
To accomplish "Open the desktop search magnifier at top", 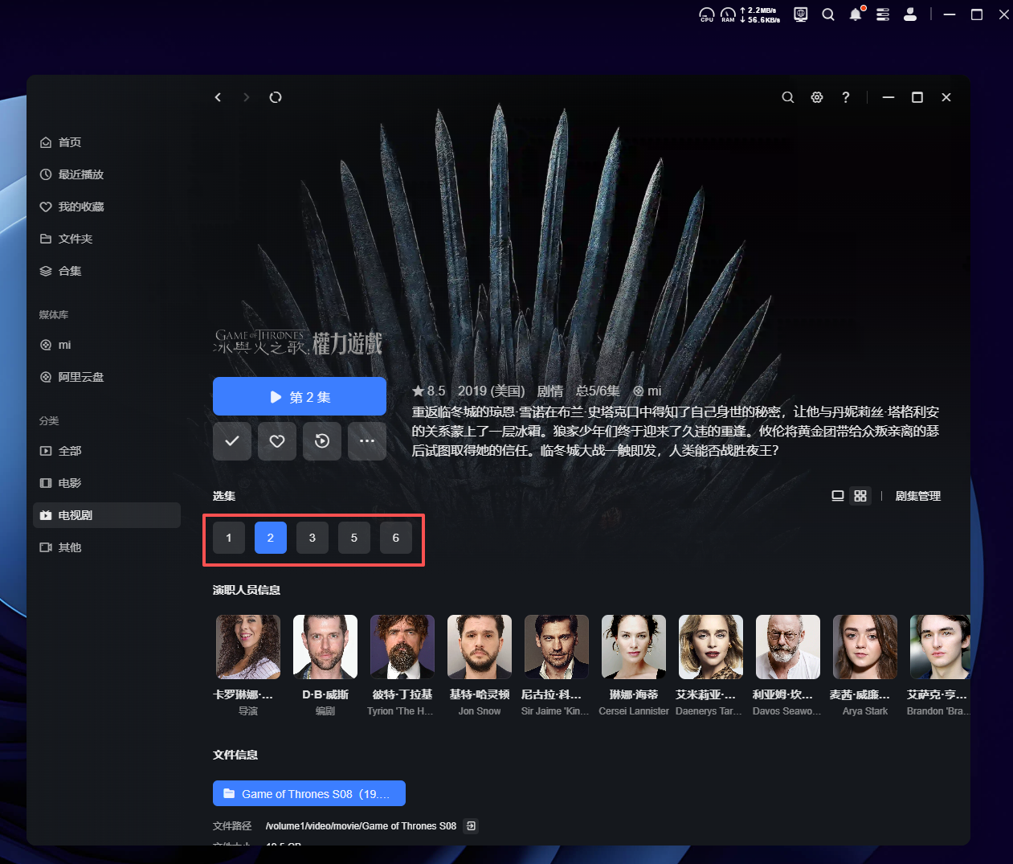I will pos(828,14).
